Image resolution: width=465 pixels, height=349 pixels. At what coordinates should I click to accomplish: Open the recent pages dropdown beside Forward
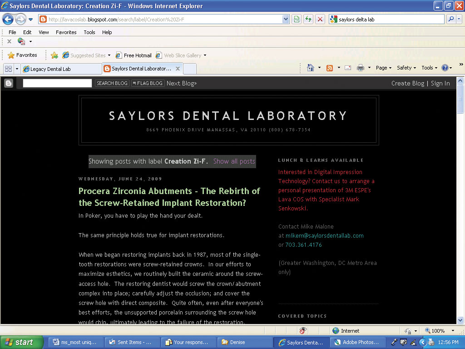[30, 20]
